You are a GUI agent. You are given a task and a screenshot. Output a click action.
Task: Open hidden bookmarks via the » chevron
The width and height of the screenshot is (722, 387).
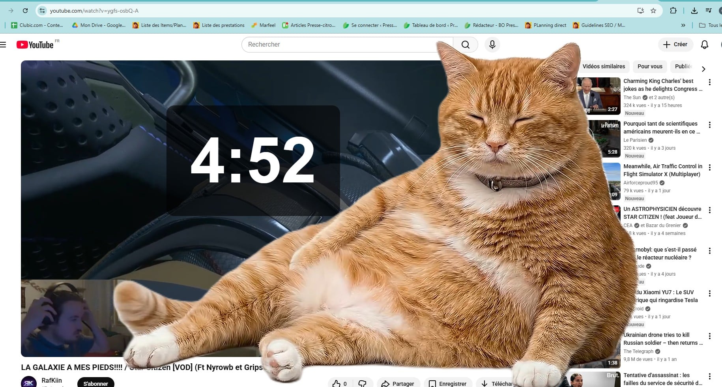(683, 25)
